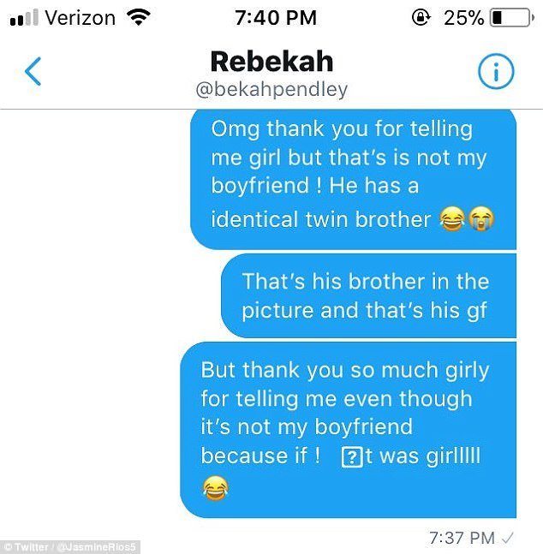Tap the sent checkmark beside 7:37 PM

coord(508,538)
